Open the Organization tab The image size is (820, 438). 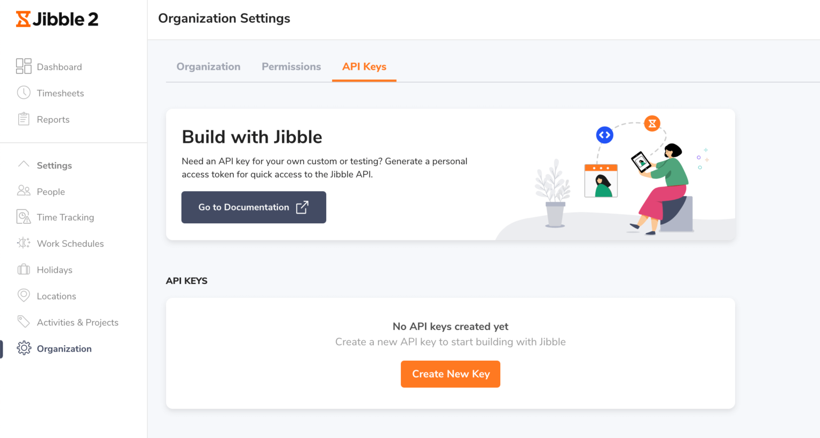pyautogui.click(x=208, y=66)
